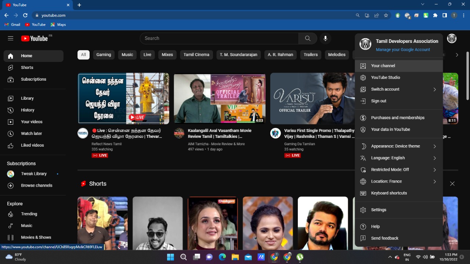
Task: Open Settings from account menu
Action: click(x=399, y=210)
